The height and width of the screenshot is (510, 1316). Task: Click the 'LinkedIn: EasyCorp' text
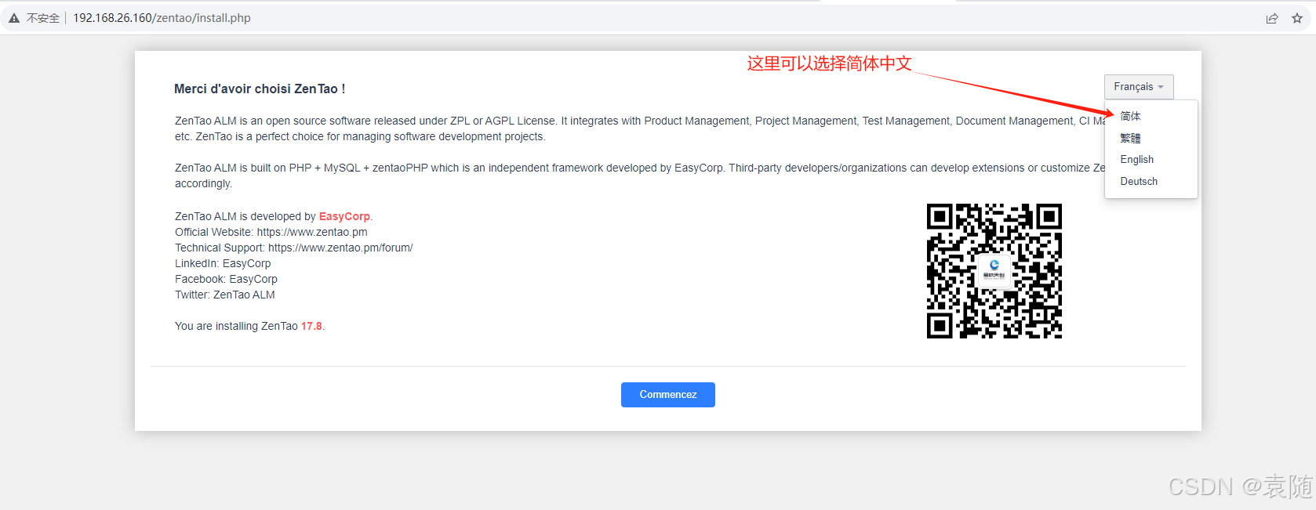click(223, 263)
